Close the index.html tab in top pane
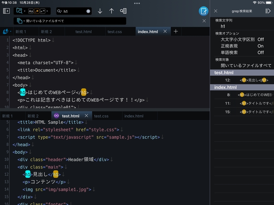The width and height of the screenshot is (274, 205). click(165, 31)
